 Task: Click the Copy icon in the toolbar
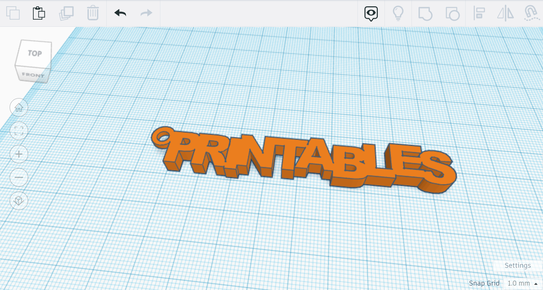[13, 13]
